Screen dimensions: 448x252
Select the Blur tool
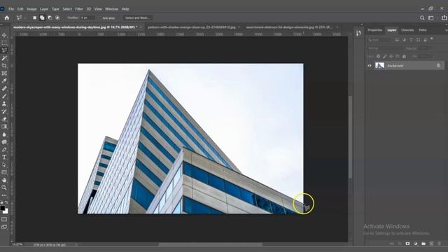point(4,134)
